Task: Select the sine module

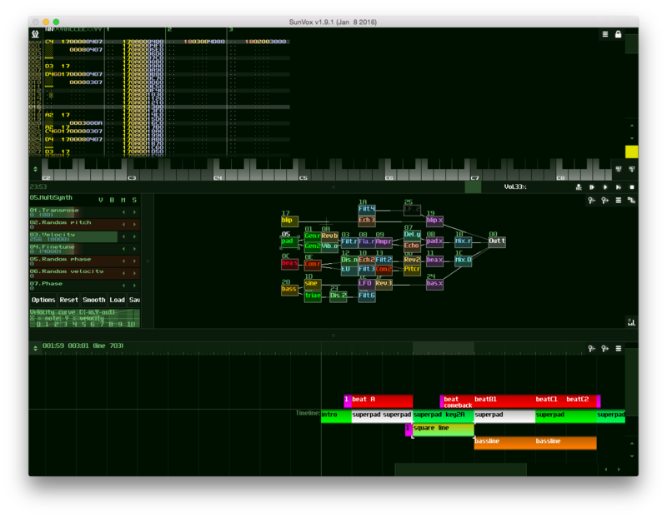Action: (x=313, y=284)
